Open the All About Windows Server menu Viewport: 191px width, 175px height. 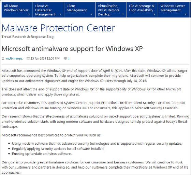point(17,10)
